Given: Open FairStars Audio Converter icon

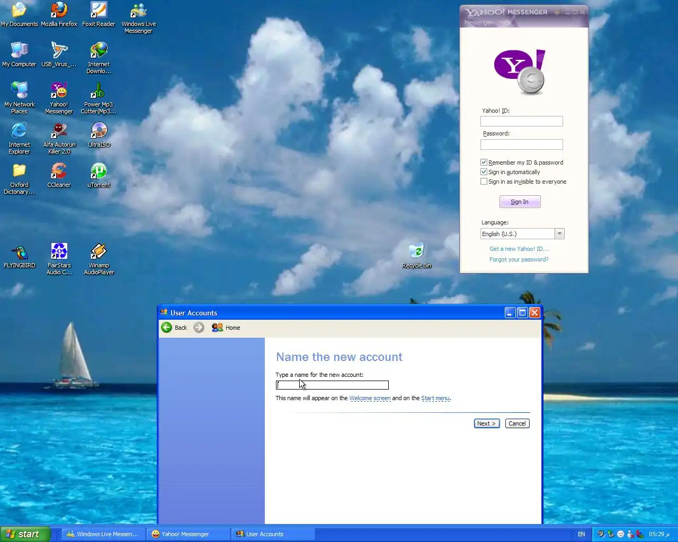Looking at the screenshot, I should 59,259.
